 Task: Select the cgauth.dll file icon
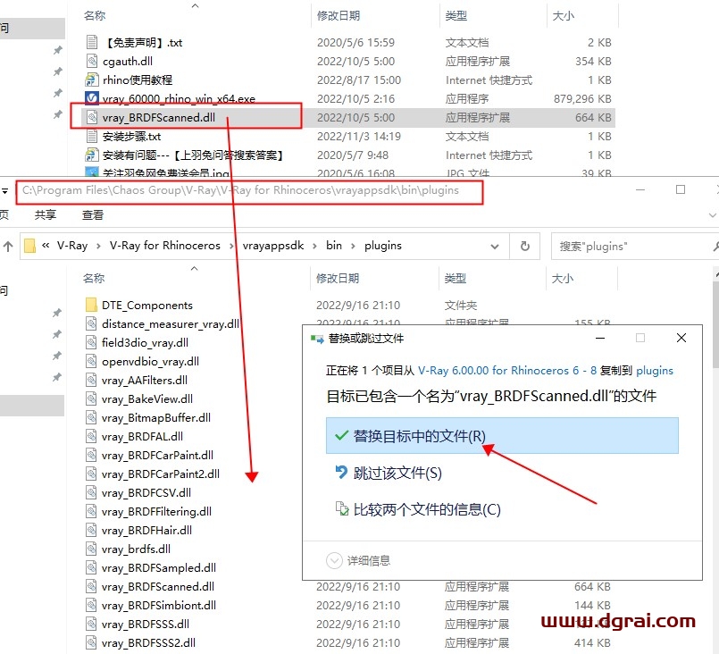(91, 61)
